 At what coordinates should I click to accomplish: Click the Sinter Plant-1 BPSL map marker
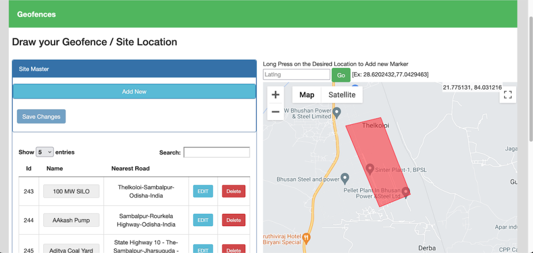(x=370, y=169)
